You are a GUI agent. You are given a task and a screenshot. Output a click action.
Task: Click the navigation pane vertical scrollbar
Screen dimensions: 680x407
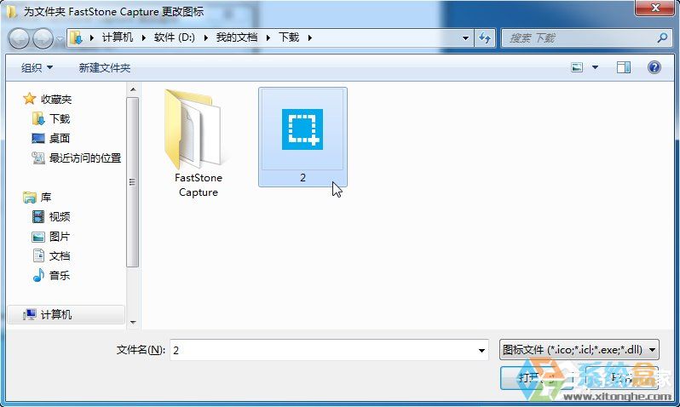132,183
